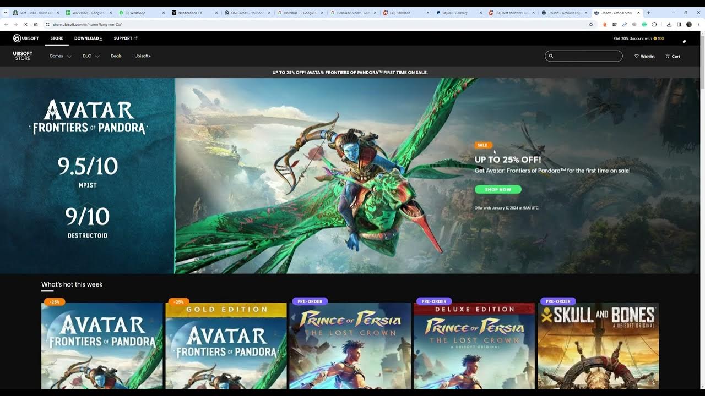Open the Prince of Persia Deluxe Edition card
The image size is (705, 396).
[474, 346]
